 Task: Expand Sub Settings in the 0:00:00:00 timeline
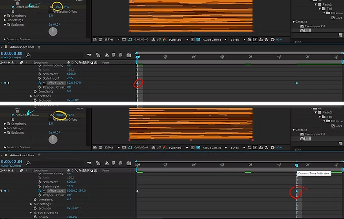pyautogui.click(x=31, y=96)
